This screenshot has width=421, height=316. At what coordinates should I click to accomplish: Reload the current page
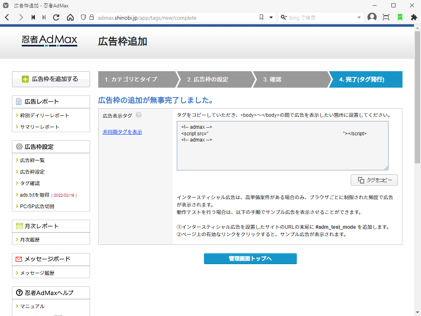pos(56,17)
